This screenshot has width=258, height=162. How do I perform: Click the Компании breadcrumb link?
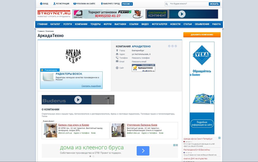coord(50,31)
